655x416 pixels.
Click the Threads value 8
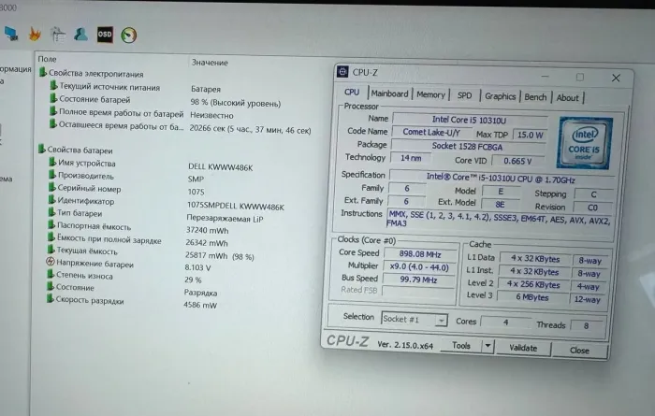pyautogui.click(x=586, y=325)
